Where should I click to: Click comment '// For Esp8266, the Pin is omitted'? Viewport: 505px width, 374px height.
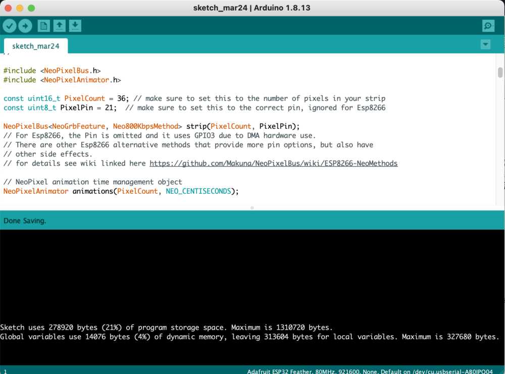coord(160,135)
